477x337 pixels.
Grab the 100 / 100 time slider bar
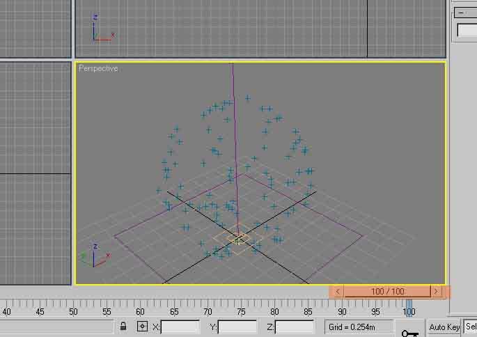(x=388, y=291)
